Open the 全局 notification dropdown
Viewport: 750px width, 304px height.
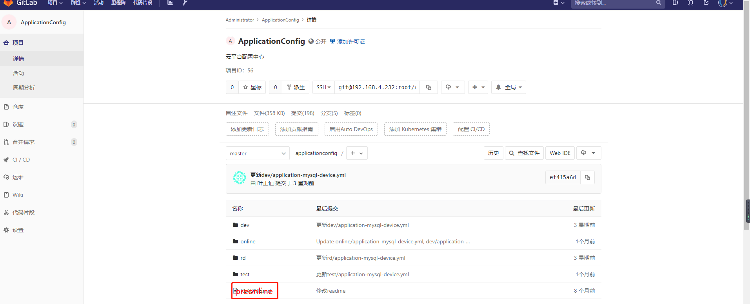(508, 87)
